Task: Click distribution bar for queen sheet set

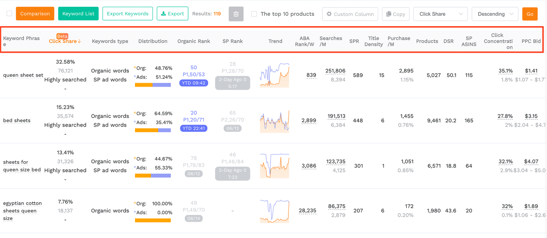Action: [153, 85]
